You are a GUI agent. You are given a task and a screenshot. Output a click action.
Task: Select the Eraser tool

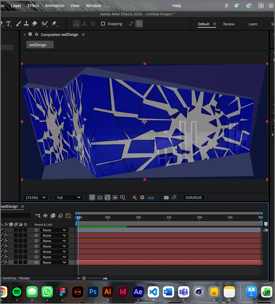click(34, 23)
